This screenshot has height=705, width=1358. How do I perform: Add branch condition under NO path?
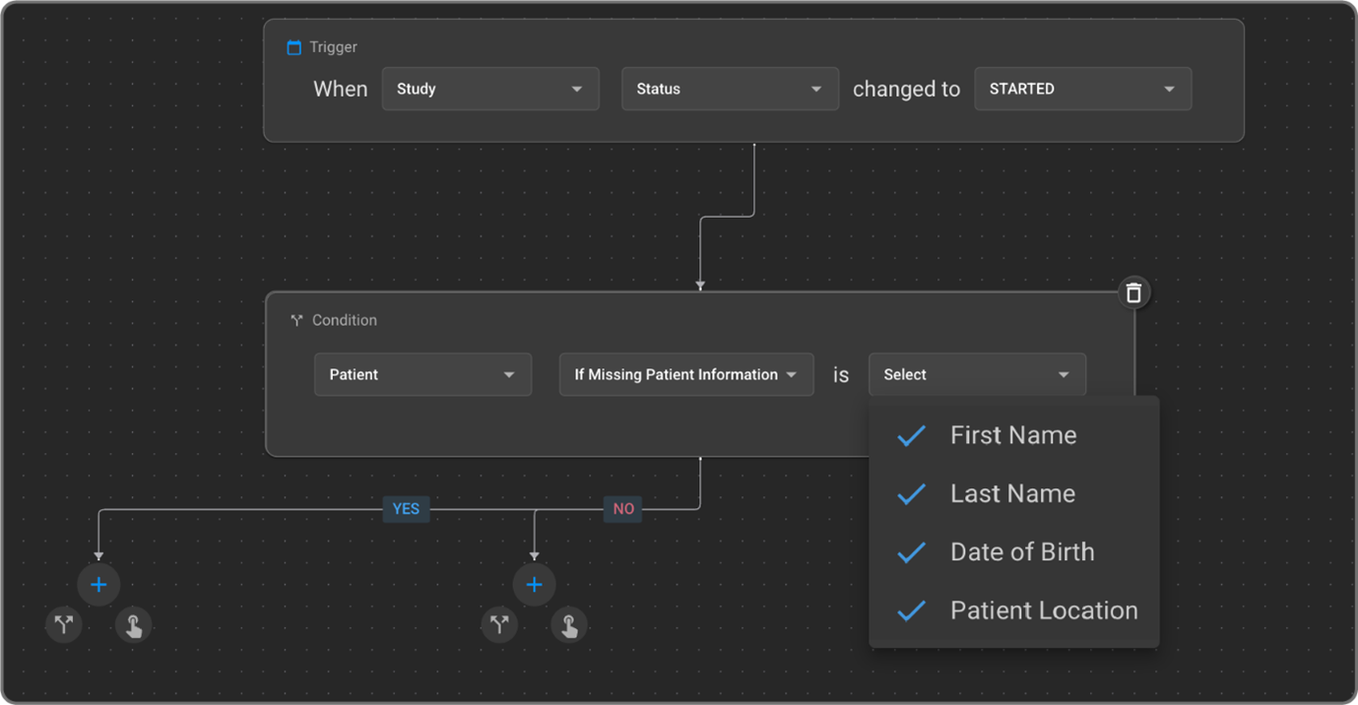499,624
